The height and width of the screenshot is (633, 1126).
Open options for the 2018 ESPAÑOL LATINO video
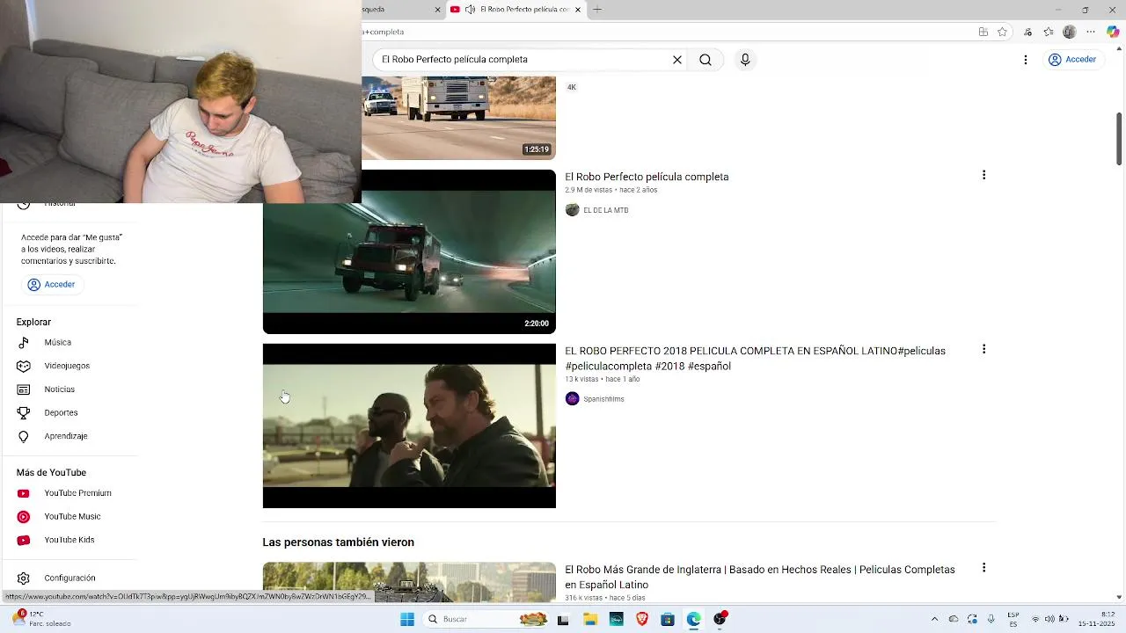[x=983, y=349]
